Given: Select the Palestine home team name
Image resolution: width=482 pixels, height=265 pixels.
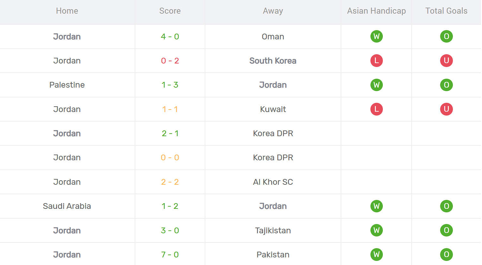Looking at the screenshot, I should pyautogui.click(x=67, y=85).
